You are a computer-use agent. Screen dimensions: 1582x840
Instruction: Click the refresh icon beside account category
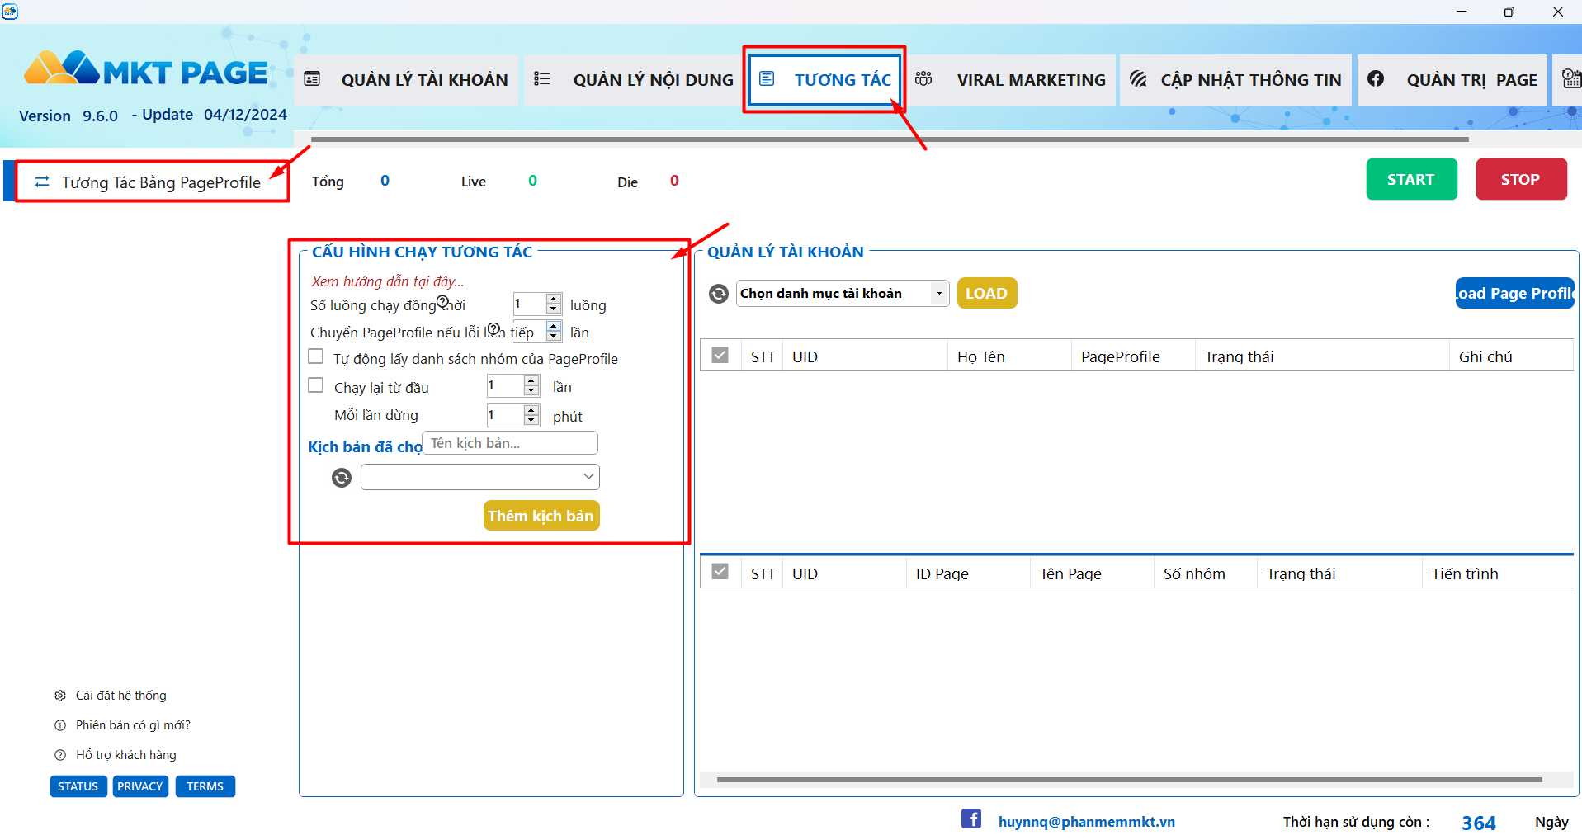719,294
